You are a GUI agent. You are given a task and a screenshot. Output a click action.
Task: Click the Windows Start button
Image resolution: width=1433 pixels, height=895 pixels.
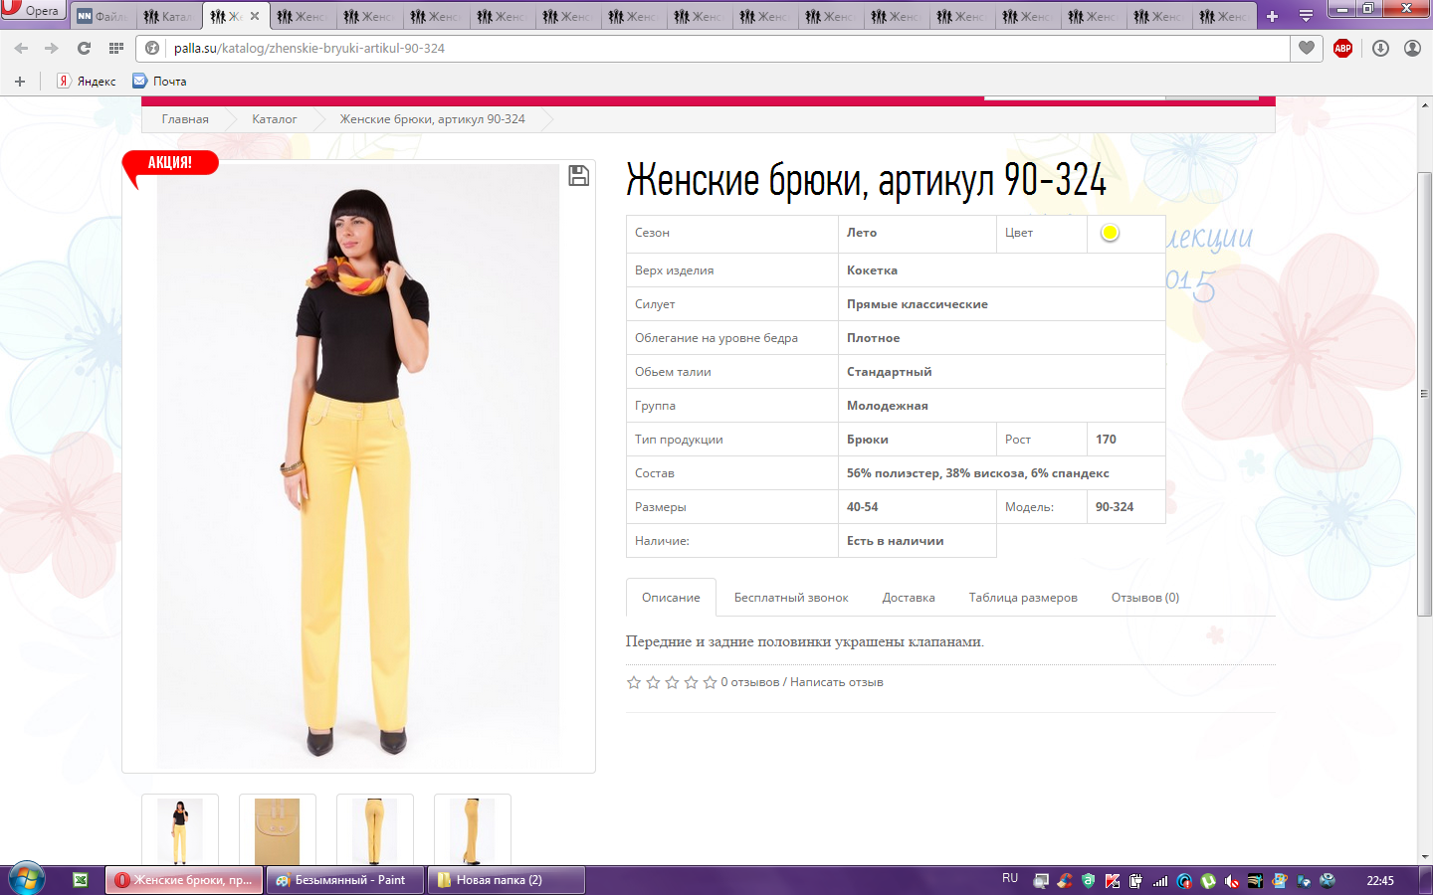pyautogui.click(x=27, y=879)
